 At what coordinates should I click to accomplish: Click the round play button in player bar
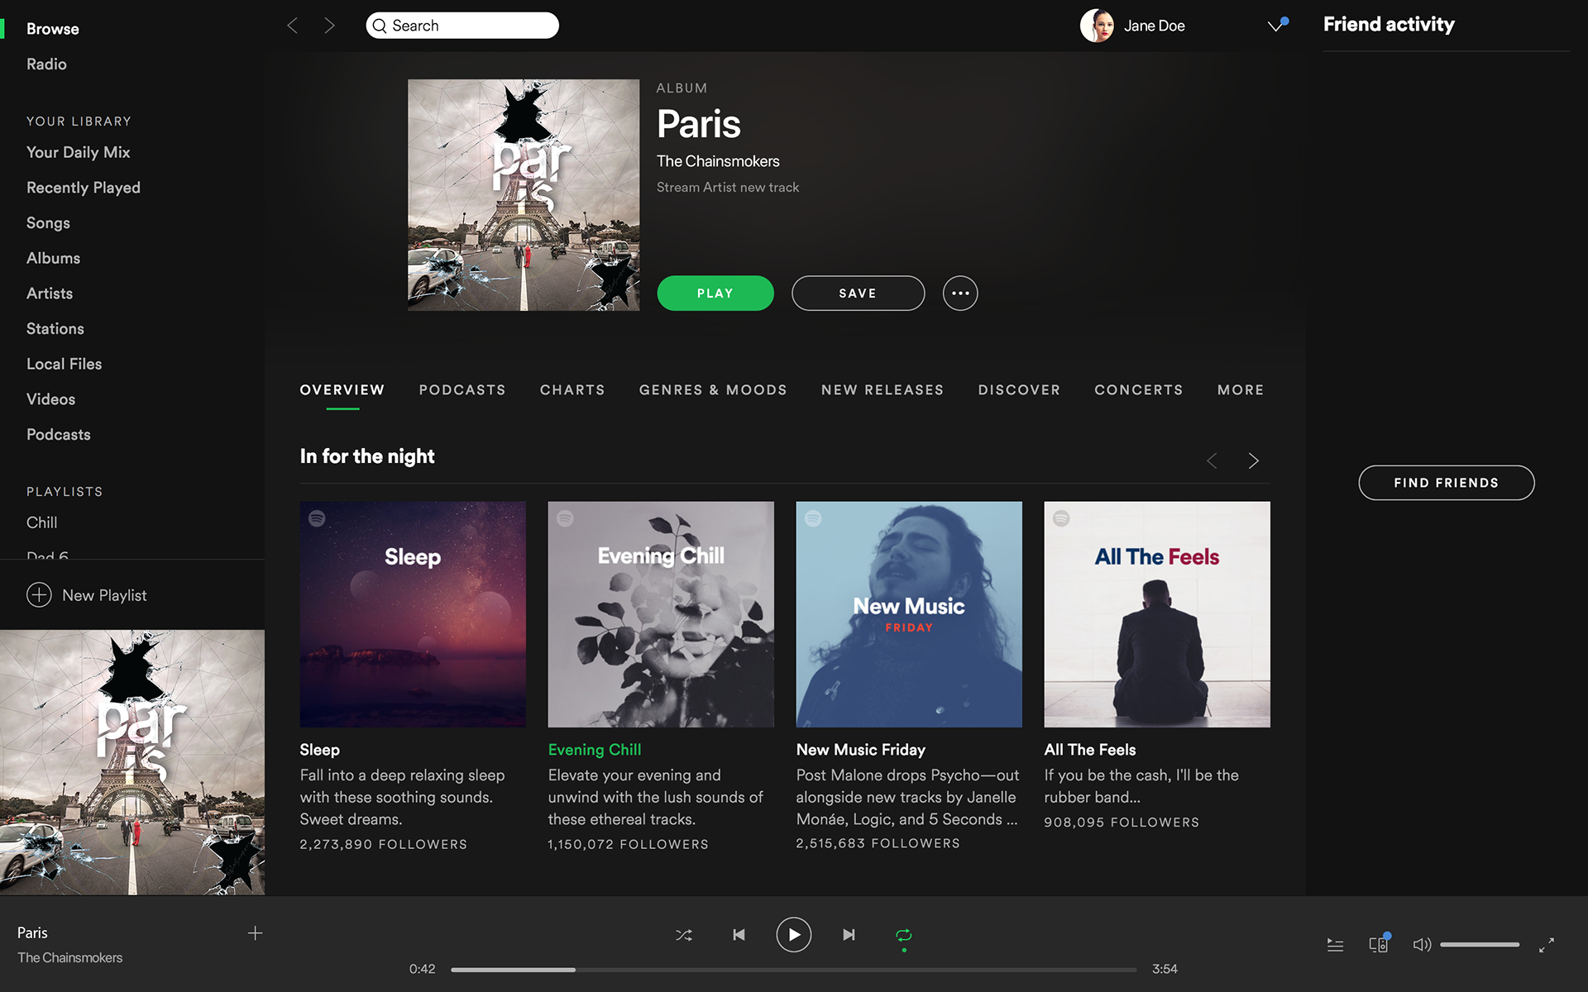[x=793, y=935]
